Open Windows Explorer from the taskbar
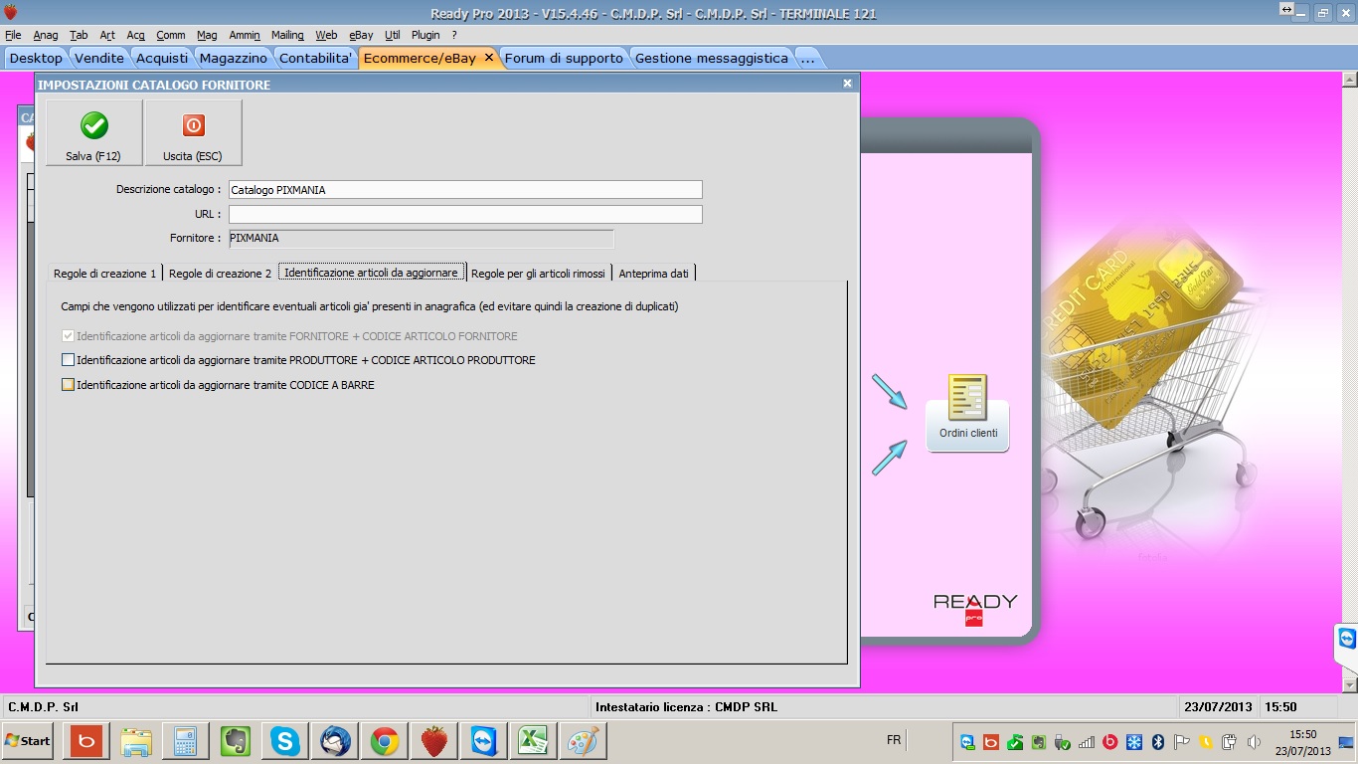Viewport: 1358px width, 764px height. coord(136,741)
